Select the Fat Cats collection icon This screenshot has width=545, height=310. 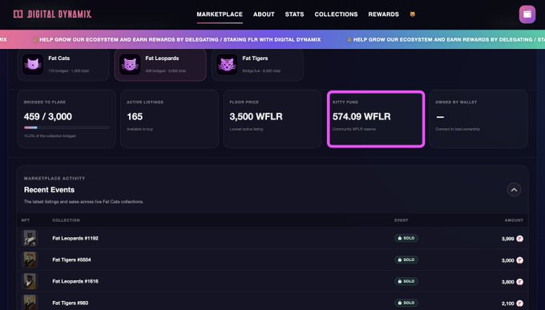pyautogui.click(x=33, y=64)
